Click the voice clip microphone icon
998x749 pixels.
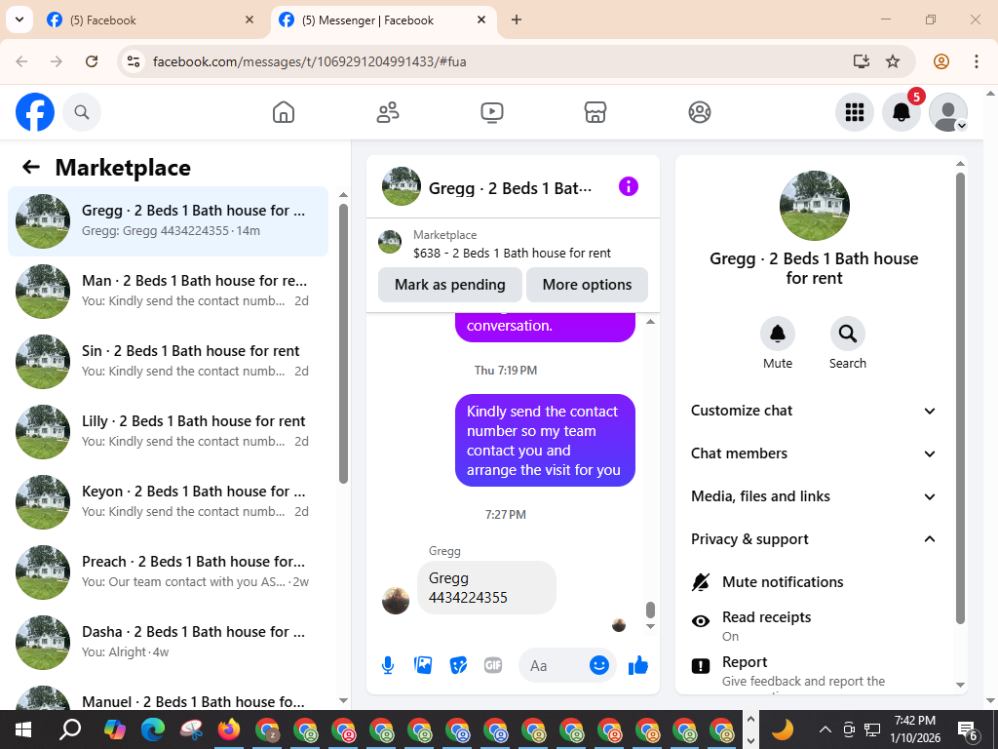(x=388, y=665)
